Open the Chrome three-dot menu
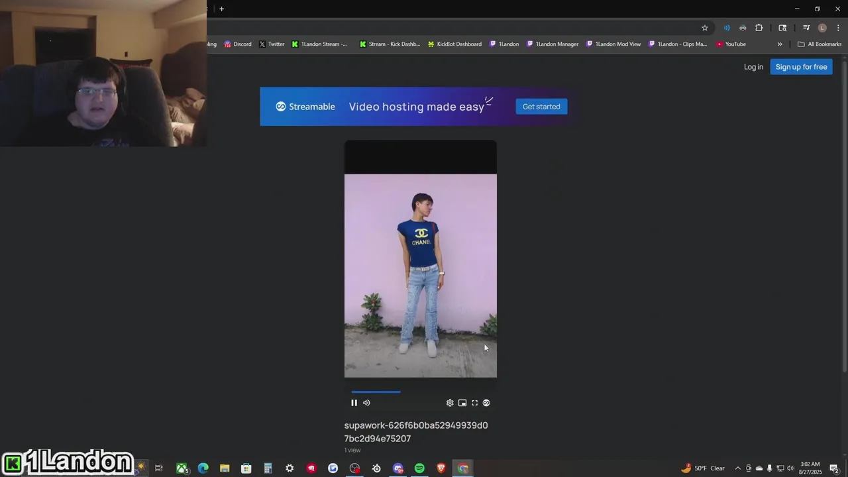Screen dimensions: 848x477 click(838, 28)
